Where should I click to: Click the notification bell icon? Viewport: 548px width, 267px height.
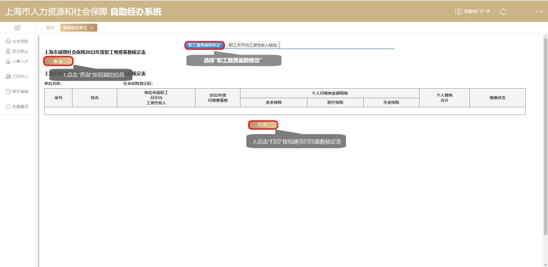(503, 12)
